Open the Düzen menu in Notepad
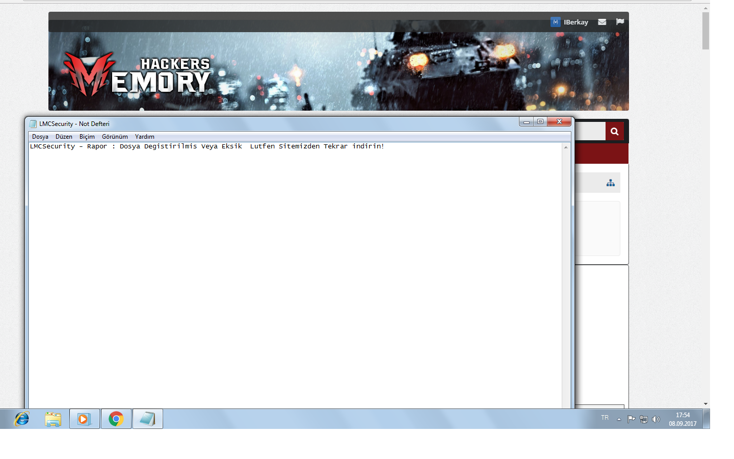 pos(64,137)
